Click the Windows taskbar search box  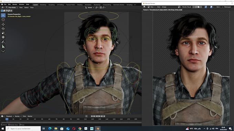coord(23,129)
